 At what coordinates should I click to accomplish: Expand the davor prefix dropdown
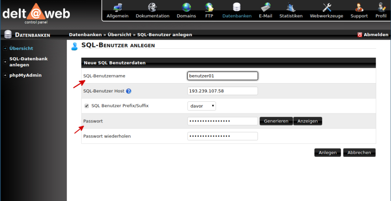[202, 106]
